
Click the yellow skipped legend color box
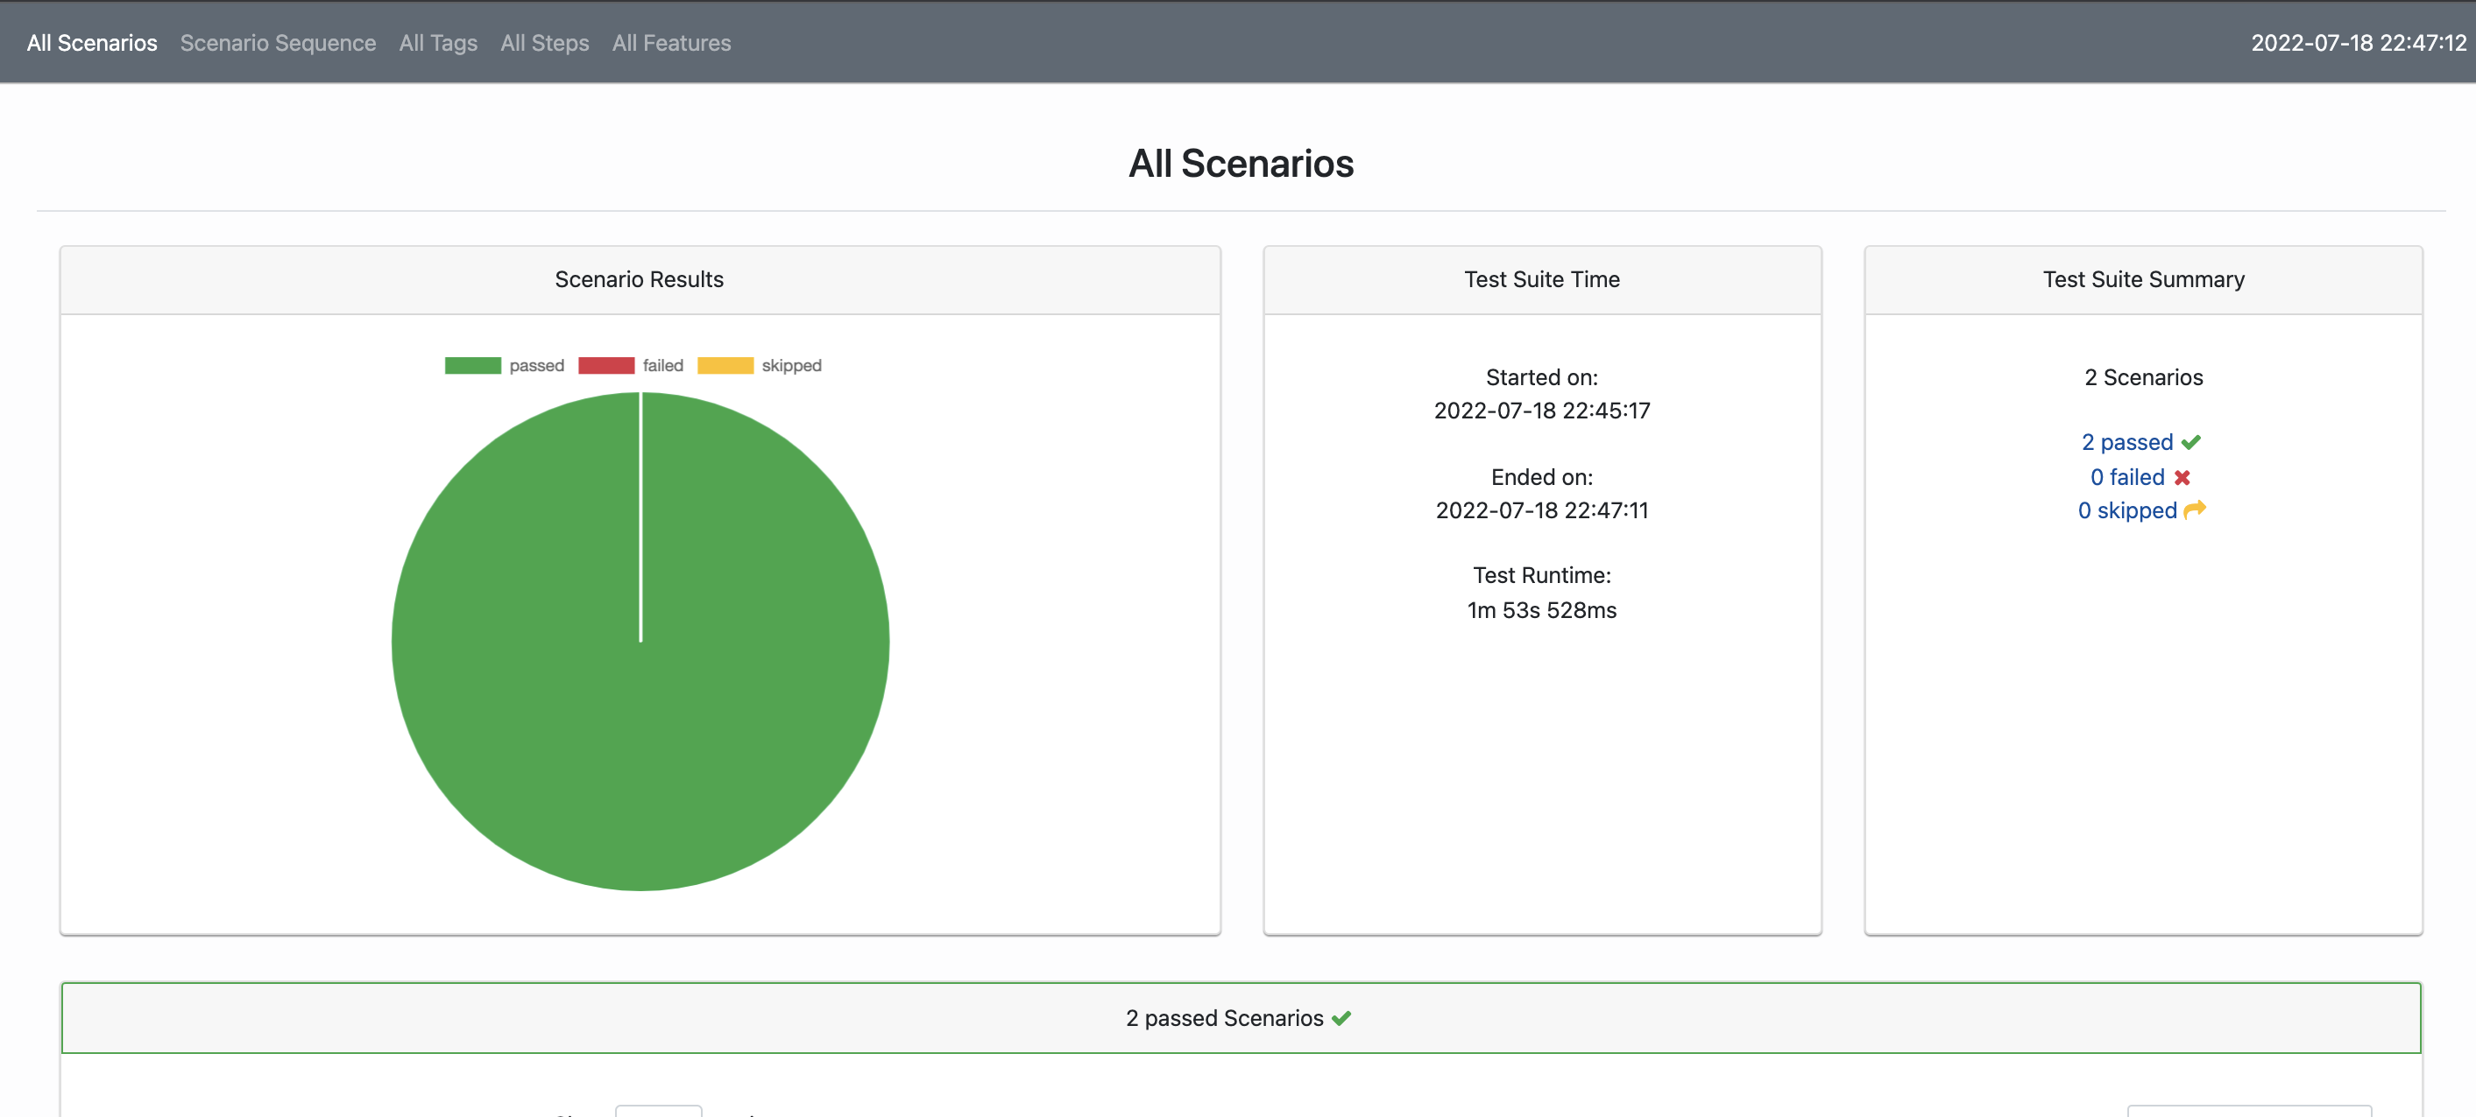pos(725,366)
